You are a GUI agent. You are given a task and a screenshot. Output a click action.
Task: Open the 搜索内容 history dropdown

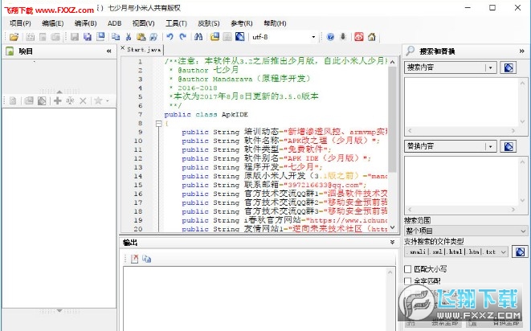click(x=491, y=68)
